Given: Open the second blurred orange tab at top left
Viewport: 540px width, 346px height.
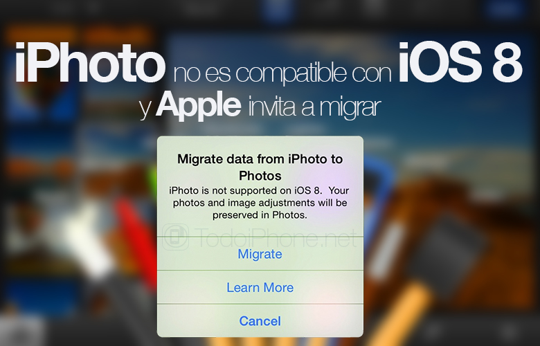Looking at the screenshot, I should point(117,35).
